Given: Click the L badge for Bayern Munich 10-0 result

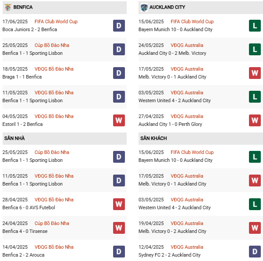Looking at the screenshot, I should (x=255, y=25).
